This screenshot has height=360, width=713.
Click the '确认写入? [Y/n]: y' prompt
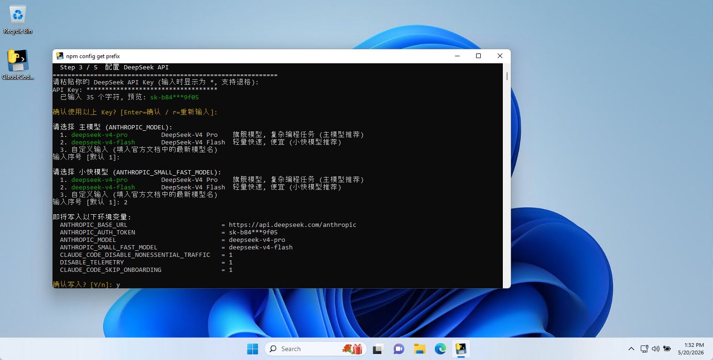tap(86, 285)
